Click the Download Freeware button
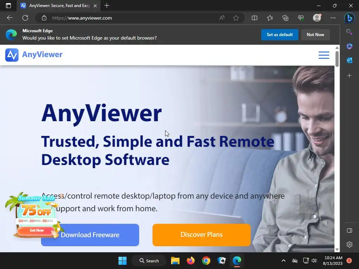The height and width of the screenshot is (269, 359). 90,235
